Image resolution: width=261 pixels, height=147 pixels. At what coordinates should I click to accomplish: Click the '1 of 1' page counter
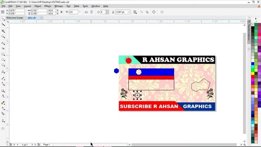(24, 145)
